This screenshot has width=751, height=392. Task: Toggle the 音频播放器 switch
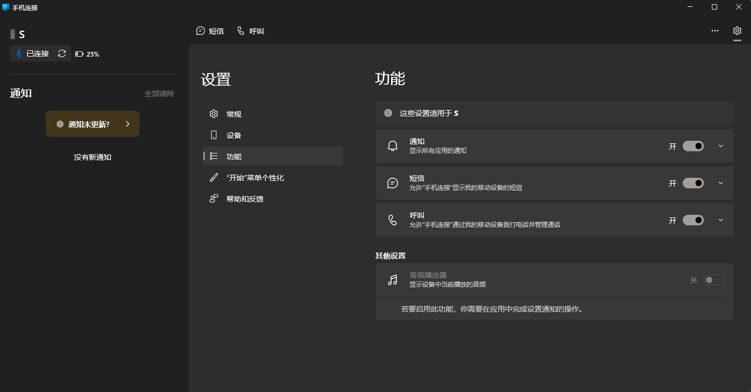coord(714,280)
